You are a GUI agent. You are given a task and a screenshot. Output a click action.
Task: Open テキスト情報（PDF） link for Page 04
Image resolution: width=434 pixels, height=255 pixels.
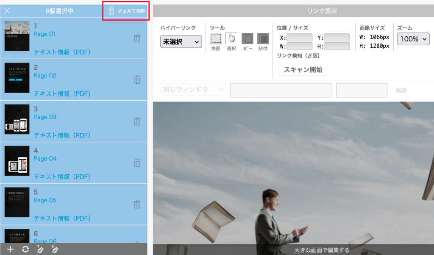pos(62,177)
